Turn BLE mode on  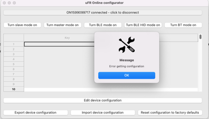pos(103,25)
